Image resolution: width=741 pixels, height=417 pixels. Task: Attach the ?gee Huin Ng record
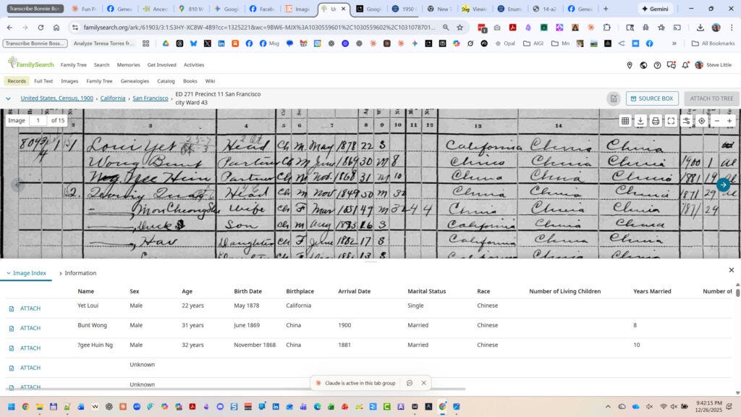click(30, 348)
